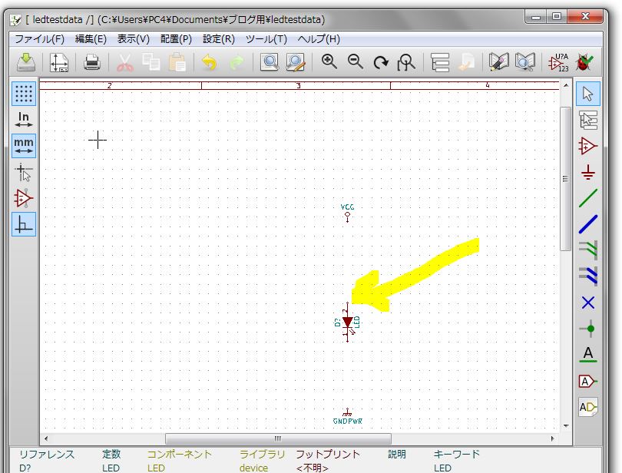Toggle grid display dots button

[24, 94]
